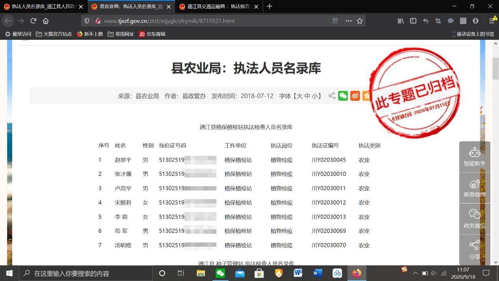Image resolution: width=499 pixels, height=281 pixels.
Task: Open Microsoft Store from the taskbar
Action: (x=259, y=273)
